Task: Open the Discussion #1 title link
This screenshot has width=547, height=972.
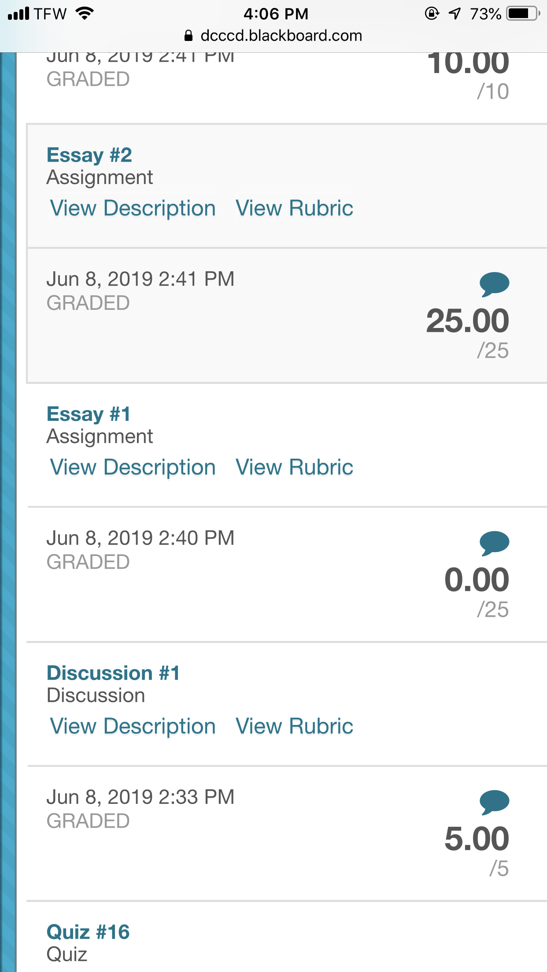Action: pos(113,673)
